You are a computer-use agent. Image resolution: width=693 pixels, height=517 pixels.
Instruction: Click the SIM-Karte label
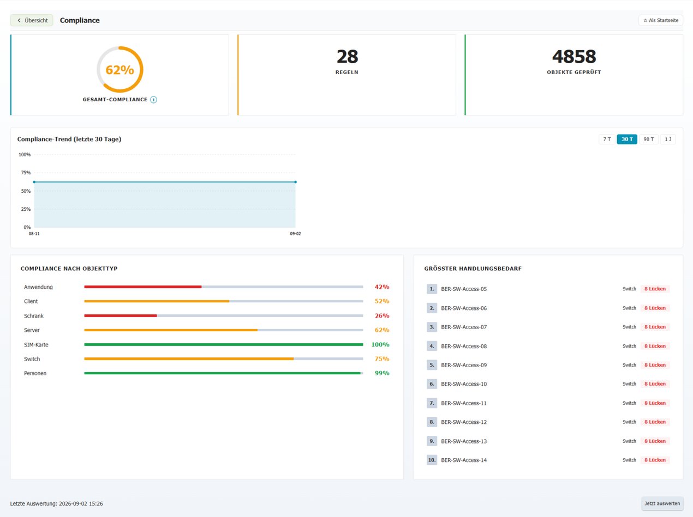coord(37,344)
